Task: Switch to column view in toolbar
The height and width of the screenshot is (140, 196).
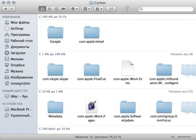Action: (56, 9)
